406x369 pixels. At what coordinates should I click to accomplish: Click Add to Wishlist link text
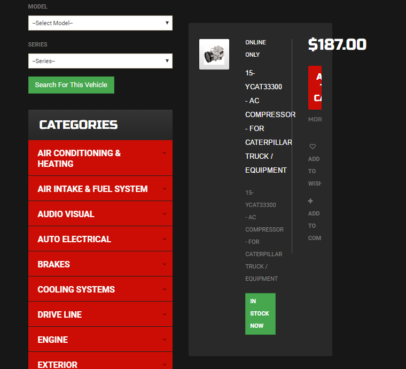(x=315, y=171)
